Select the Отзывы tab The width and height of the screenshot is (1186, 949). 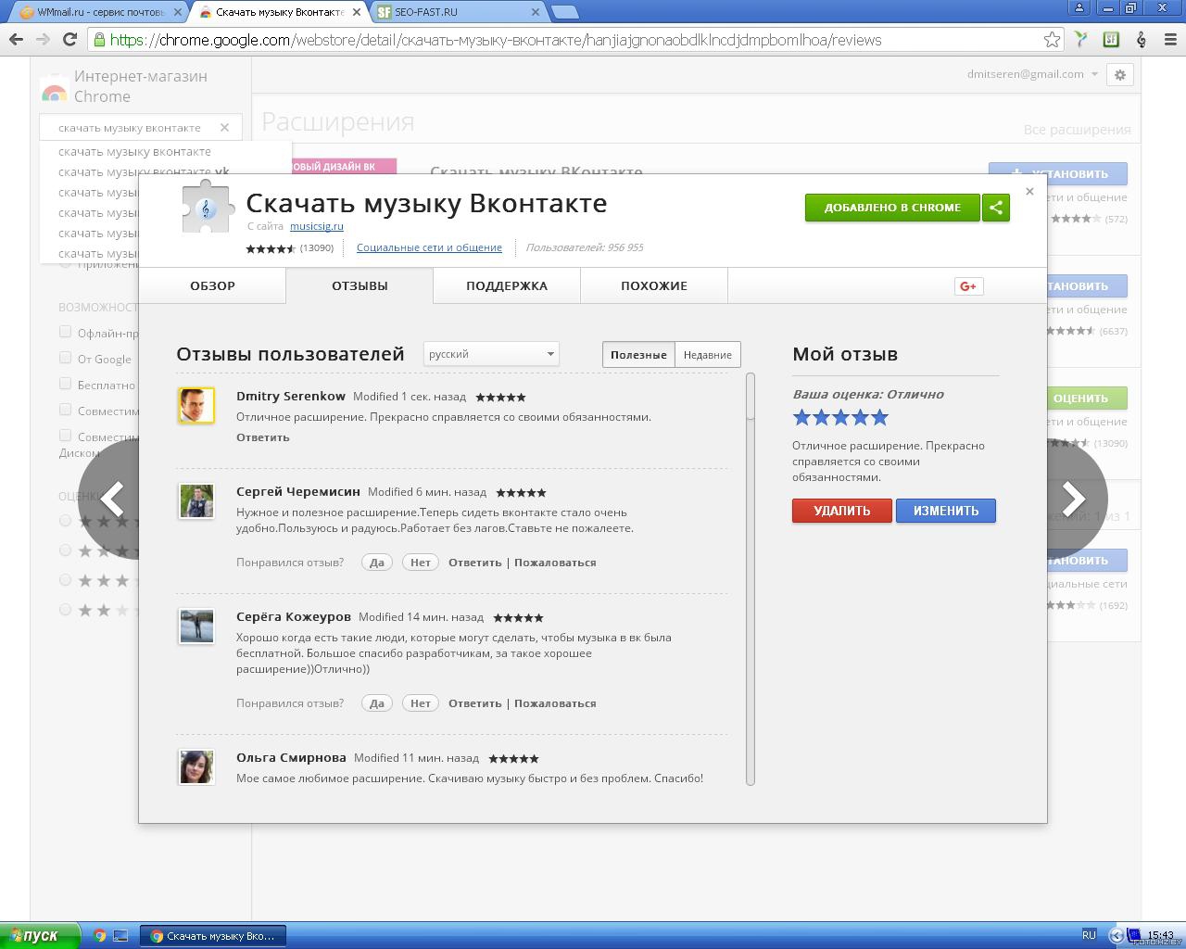click(x=360, y=285)
